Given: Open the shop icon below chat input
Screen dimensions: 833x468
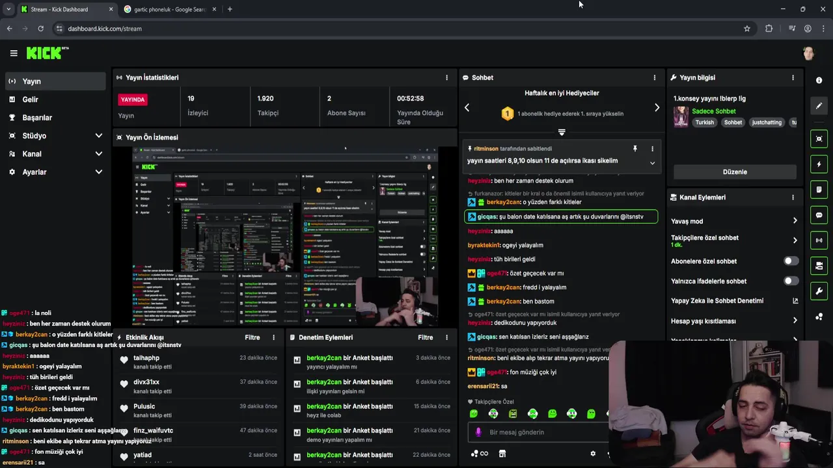Looking at the screenshot, I should [502, 454].
